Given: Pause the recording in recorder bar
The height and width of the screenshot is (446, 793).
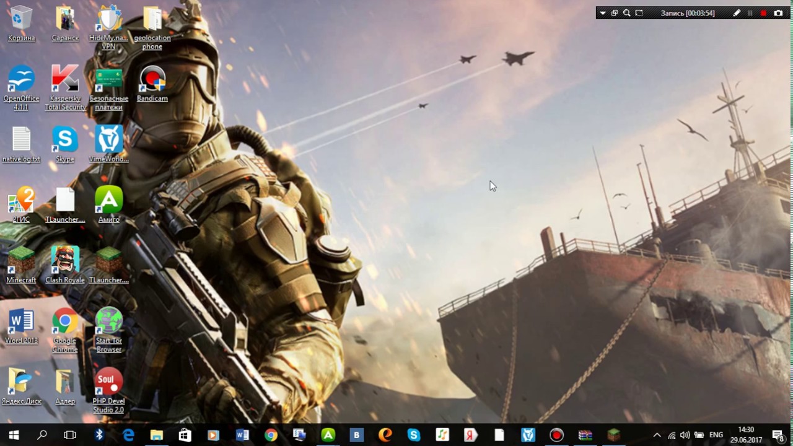Looking at the screenshot, I should tap(750, 13).
